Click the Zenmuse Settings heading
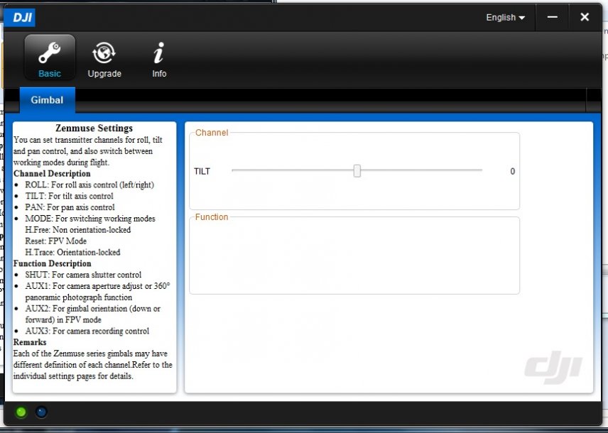The width and height of the screenshot is (608, 433). pos(94,128)
